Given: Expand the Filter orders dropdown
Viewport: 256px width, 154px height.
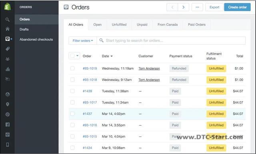Looking at the screenshot, I should 83,41.
